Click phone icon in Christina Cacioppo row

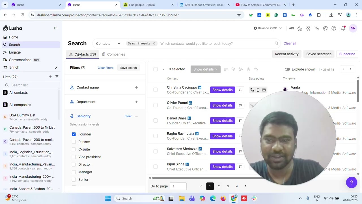click(x=252, y=90)
